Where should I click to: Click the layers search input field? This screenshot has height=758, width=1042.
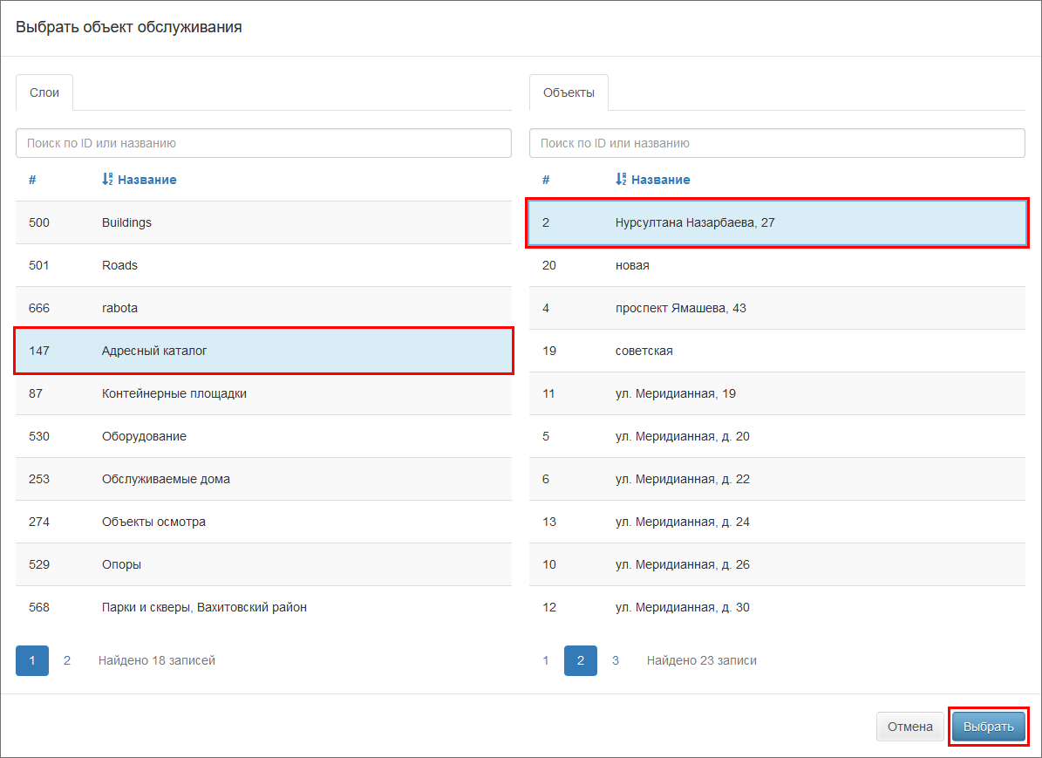click(x=263, y=143)
